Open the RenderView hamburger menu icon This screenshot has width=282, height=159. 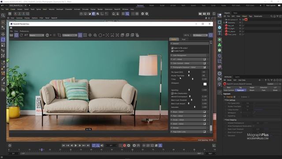pos(11,28)
